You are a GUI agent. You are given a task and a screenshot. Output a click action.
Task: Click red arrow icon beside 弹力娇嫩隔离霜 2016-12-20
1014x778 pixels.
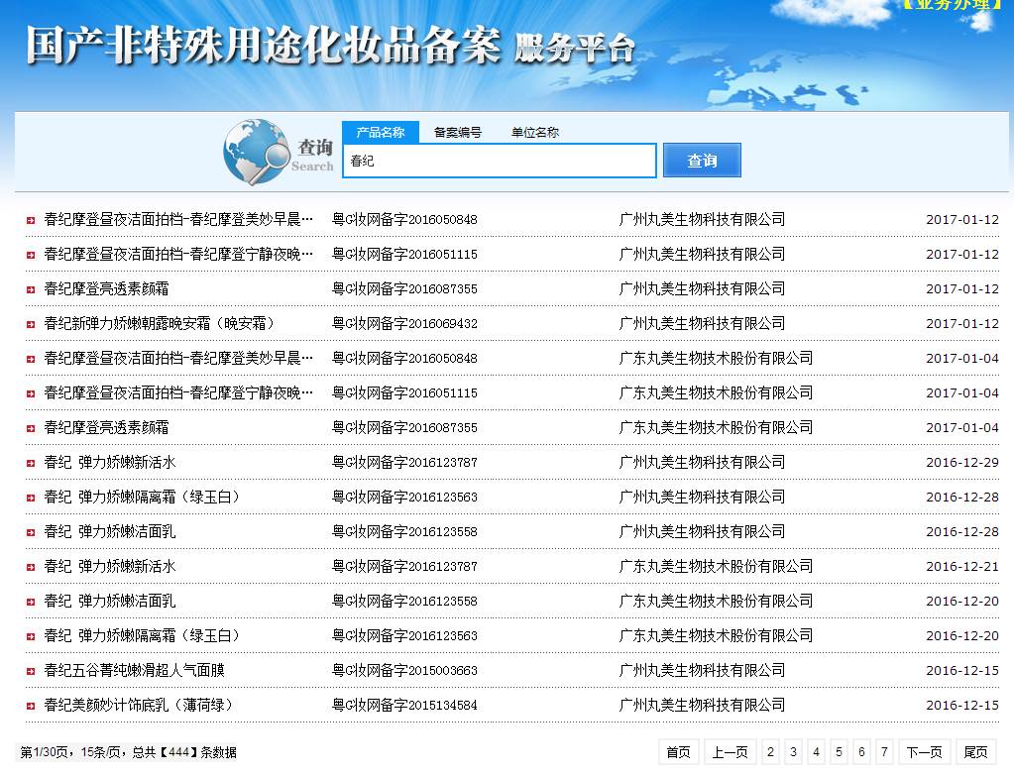click(31, 636)
